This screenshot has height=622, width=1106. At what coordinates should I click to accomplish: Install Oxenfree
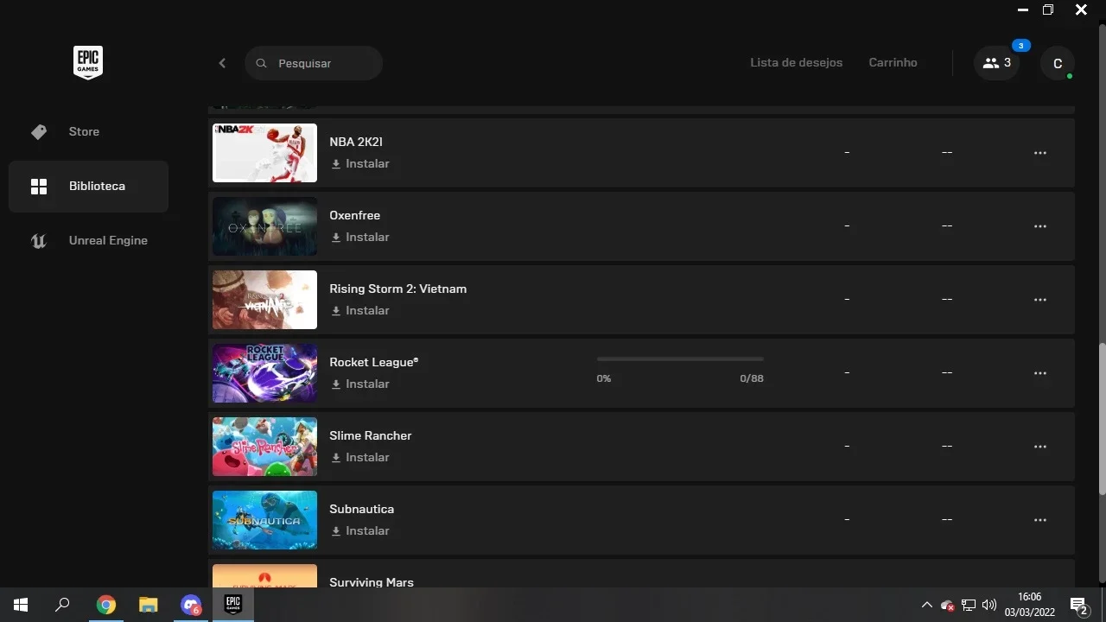point(360,238)
